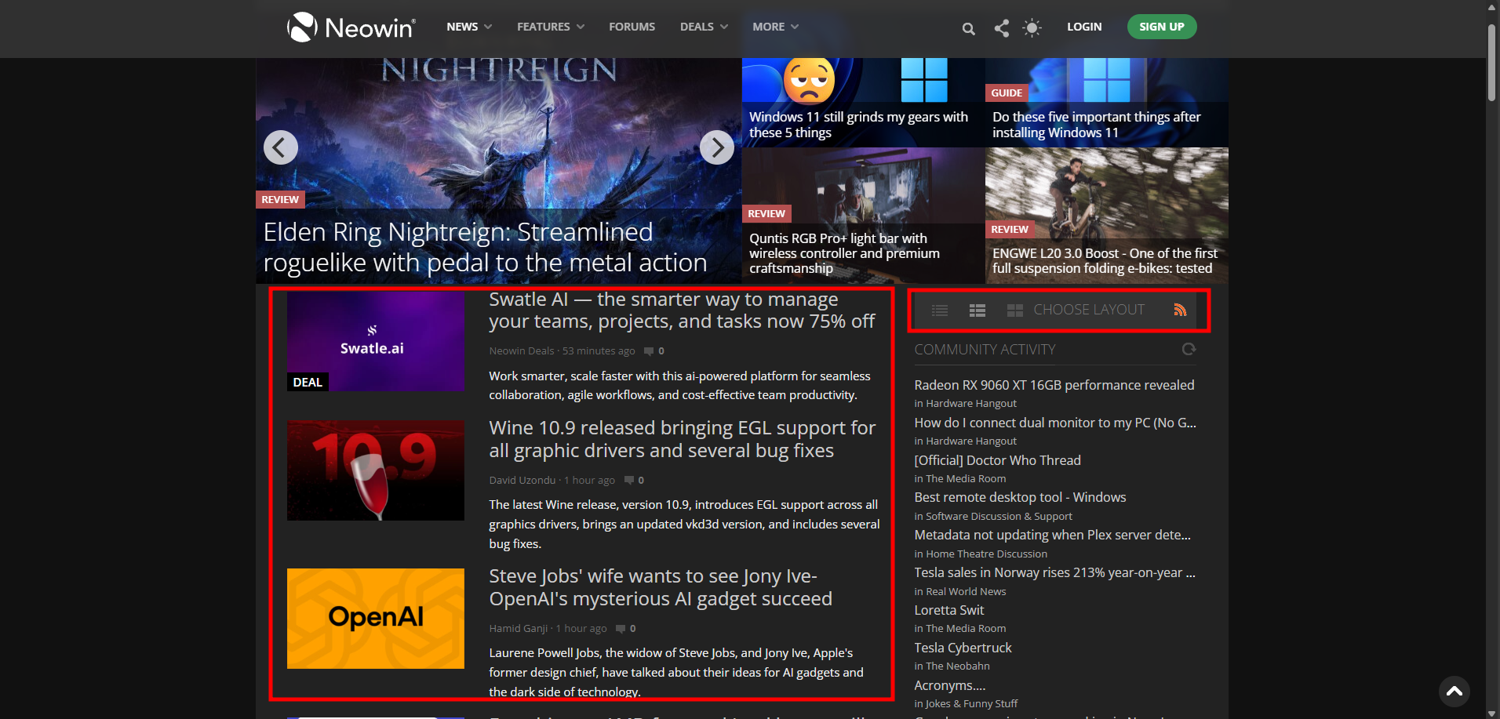Open the Quntis RGB Pro+ light bar review
This screenshot has width=1500, height=719.
tap(844, 253)
